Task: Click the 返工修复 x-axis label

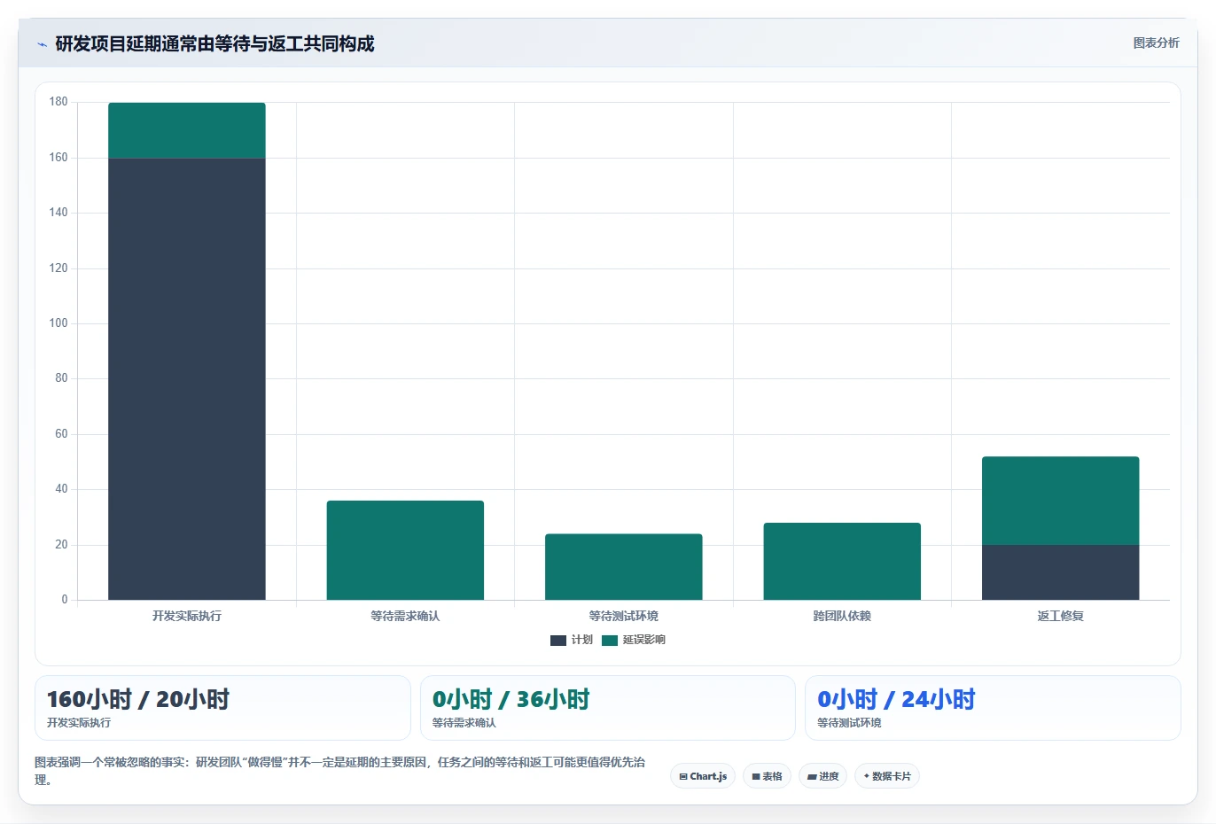Action: [x=1061, y=616]
